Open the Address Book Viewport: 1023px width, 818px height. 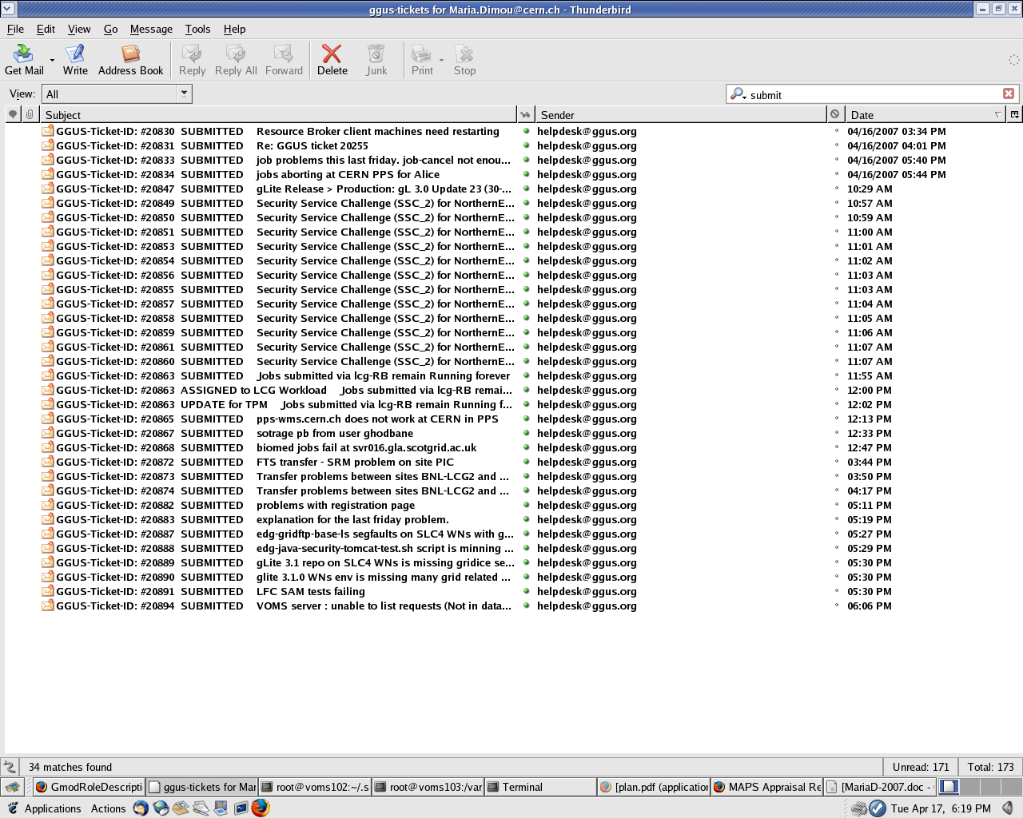click(130, 60)
